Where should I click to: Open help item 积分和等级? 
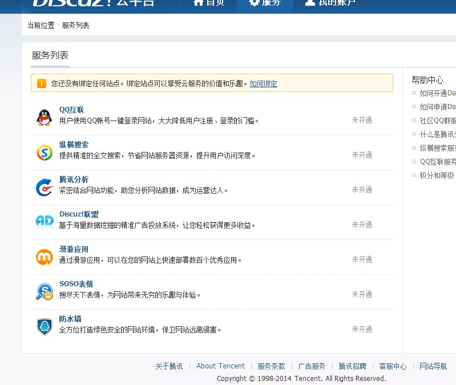(437, 175)
